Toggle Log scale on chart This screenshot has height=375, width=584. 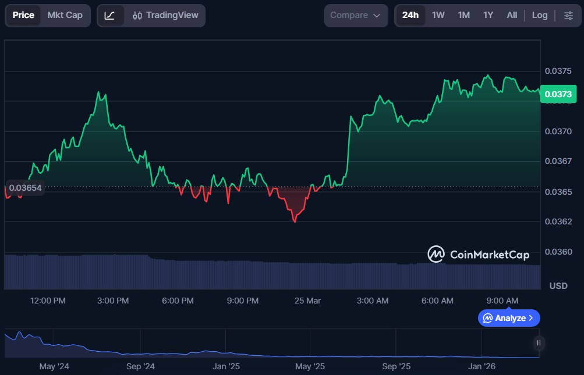540,15
